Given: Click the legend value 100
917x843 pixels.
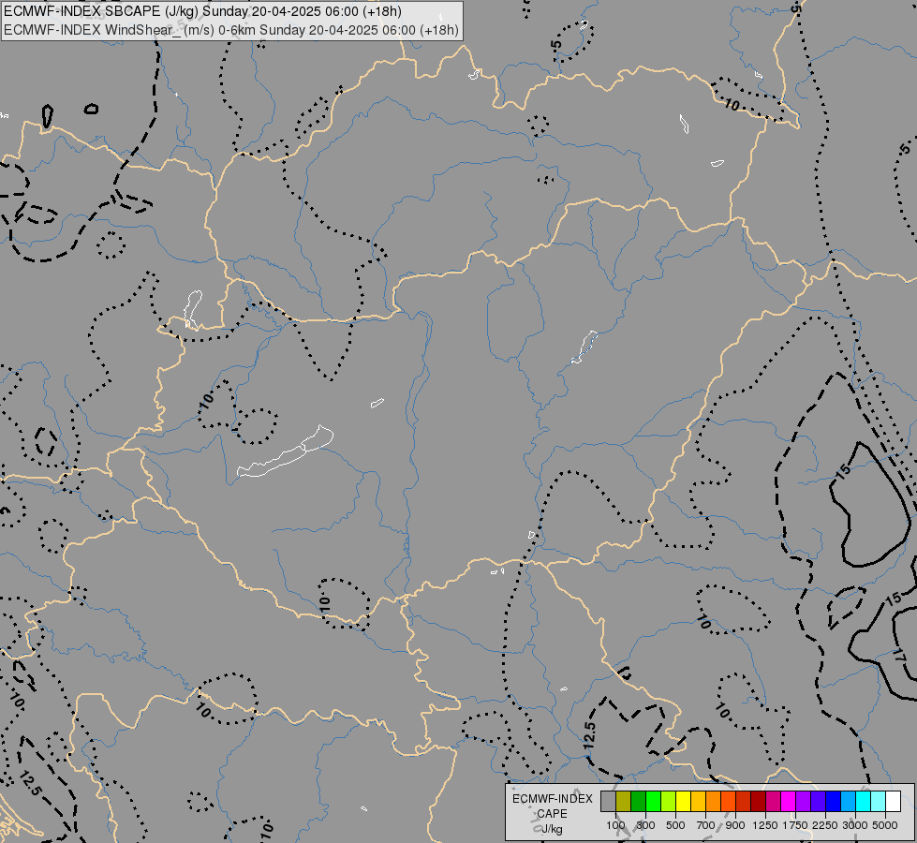Looking at the screenshot, I should pyautogui.click(x=615, y=825).
